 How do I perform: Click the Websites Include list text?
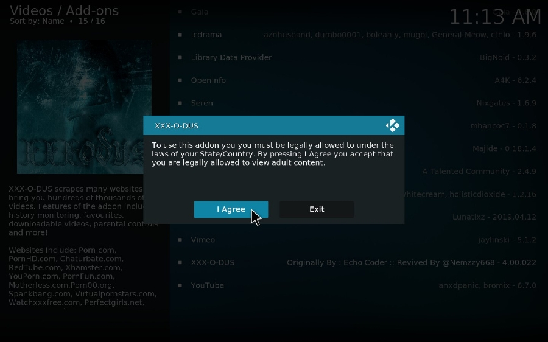point(82,276)
